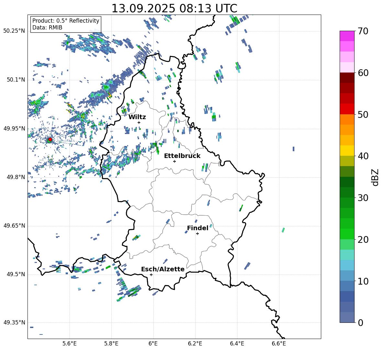This screenshot has height=350, width=383.
Task: Click the red radar site marker
Action: coord(50,140)
